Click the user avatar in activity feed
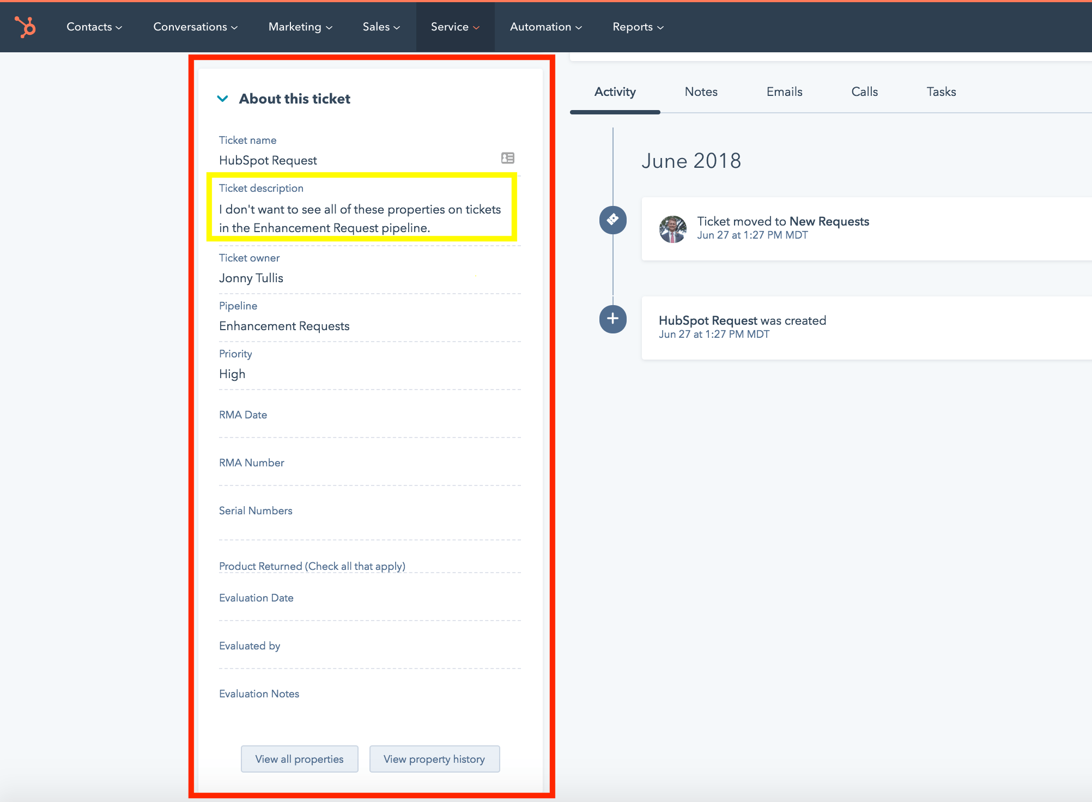 tap(672, 228)
